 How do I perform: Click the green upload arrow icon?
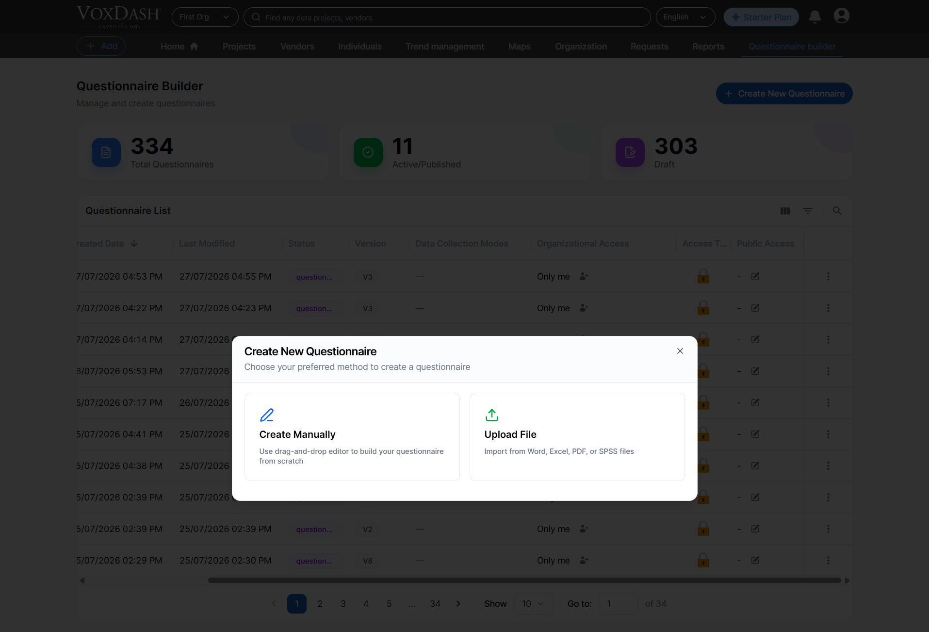[491, 415]
